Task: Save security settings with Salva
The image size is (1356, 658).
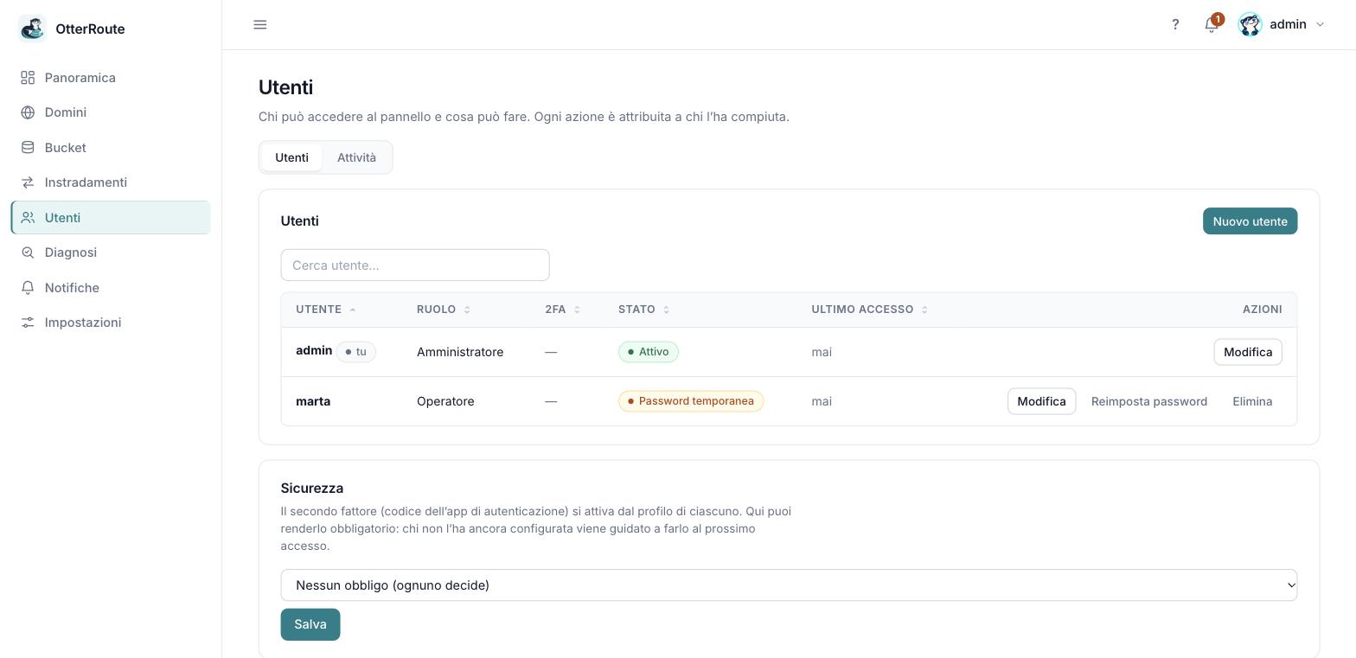Action: [x=310, y=624]
